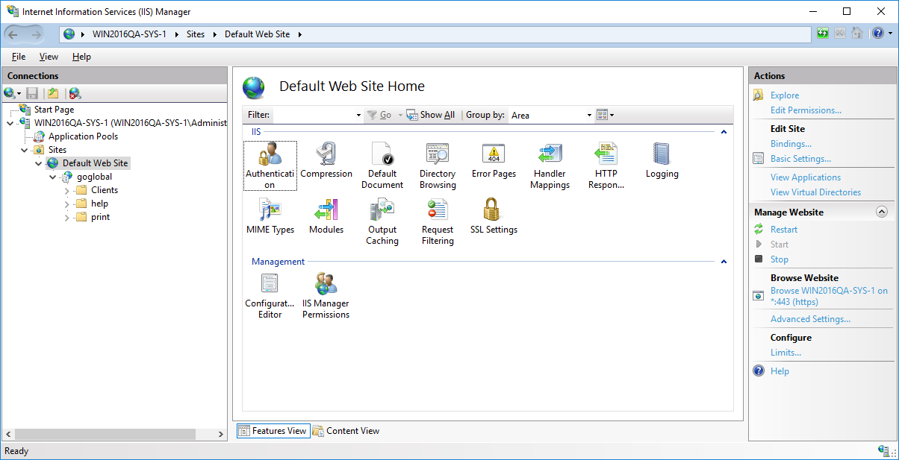Collapse the Manage Website actions section

coord(881,212)
